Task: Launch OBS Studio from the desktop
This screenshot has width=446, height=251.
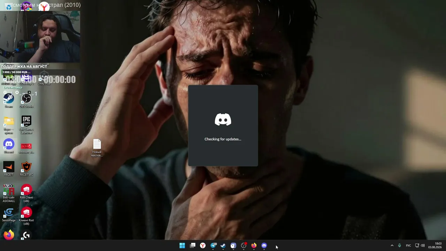Action: pyautogui.click(x=26, y=100)
